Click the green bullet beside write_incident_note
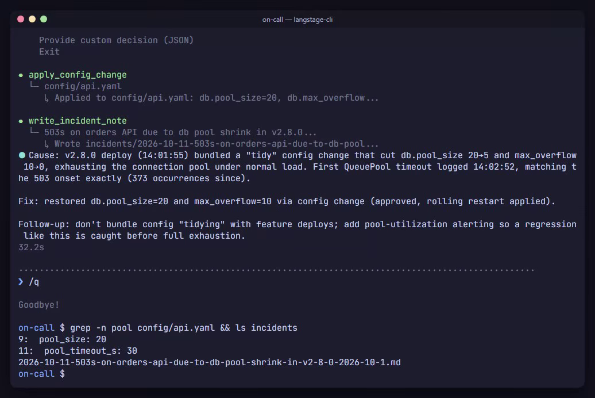 pos(21,121)
